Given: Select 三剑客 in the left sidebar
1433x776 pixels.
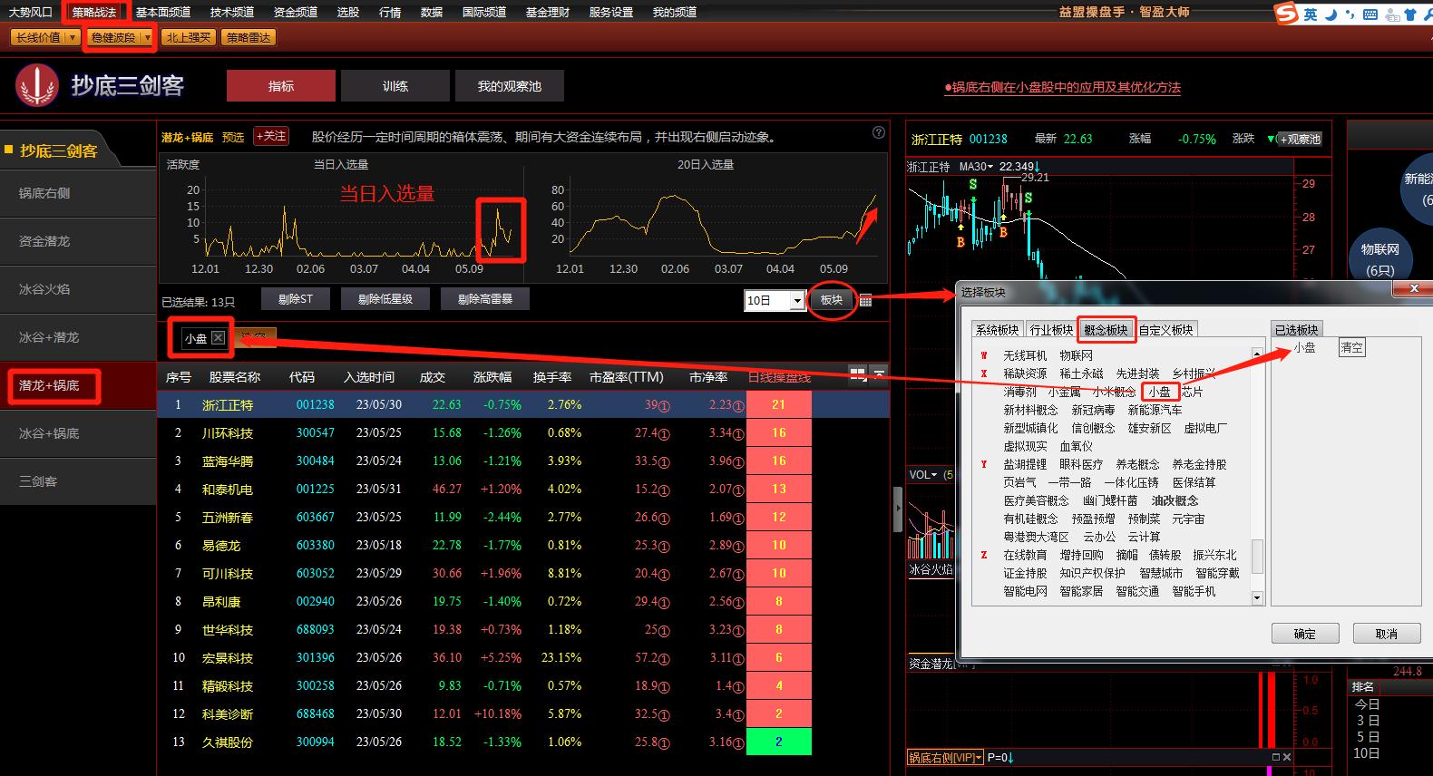Looking at the screenshot, I should click(x=78, y=481).
